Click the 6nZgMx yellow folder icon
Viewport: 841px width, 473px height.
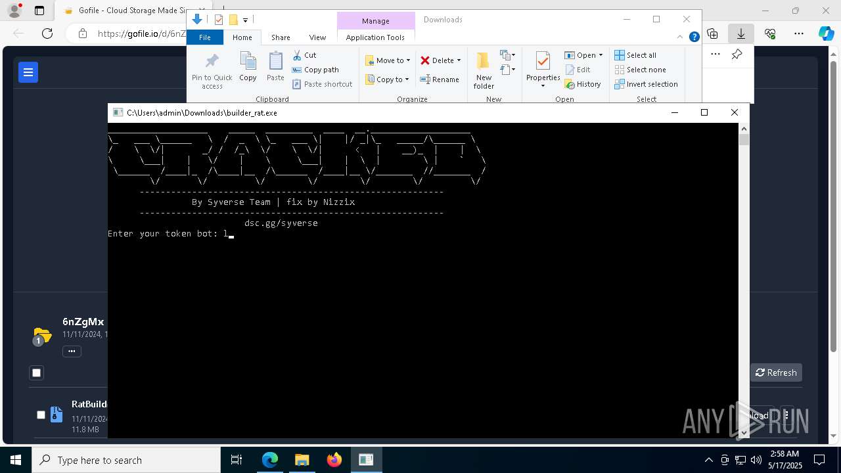click(x=42, y=336)
